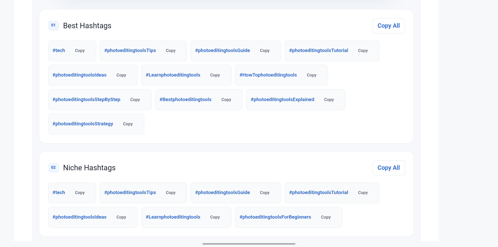Click the 01 section number badge
This screenshot has height=247, width=498.
click(53, 26)
